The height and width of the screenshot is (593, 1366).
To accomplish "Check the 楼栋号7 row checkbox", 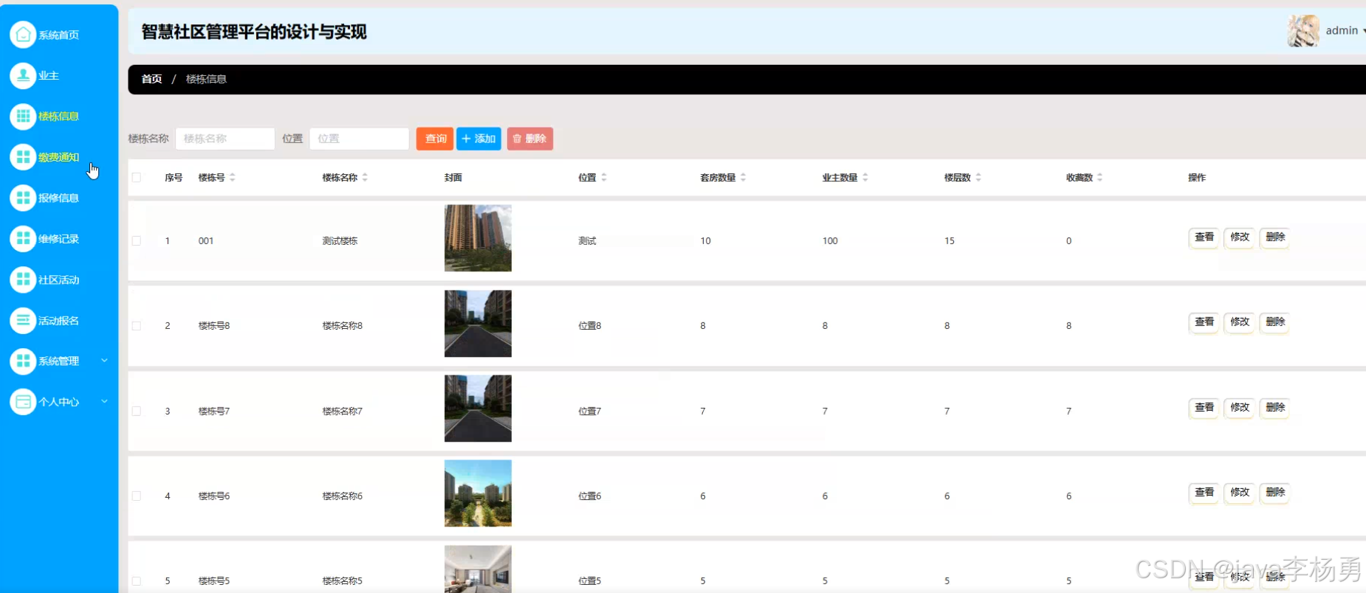I will pyautogui.click(x=137, y=411).
